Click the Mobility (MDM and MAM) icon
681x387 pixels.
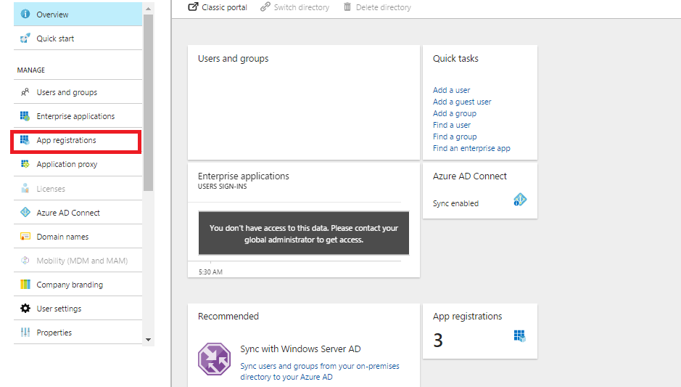[x=25, y=260]
